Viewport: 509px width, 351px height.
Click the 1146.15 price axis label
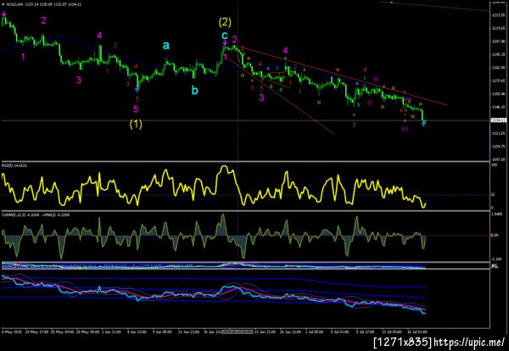tap(499, 107)
